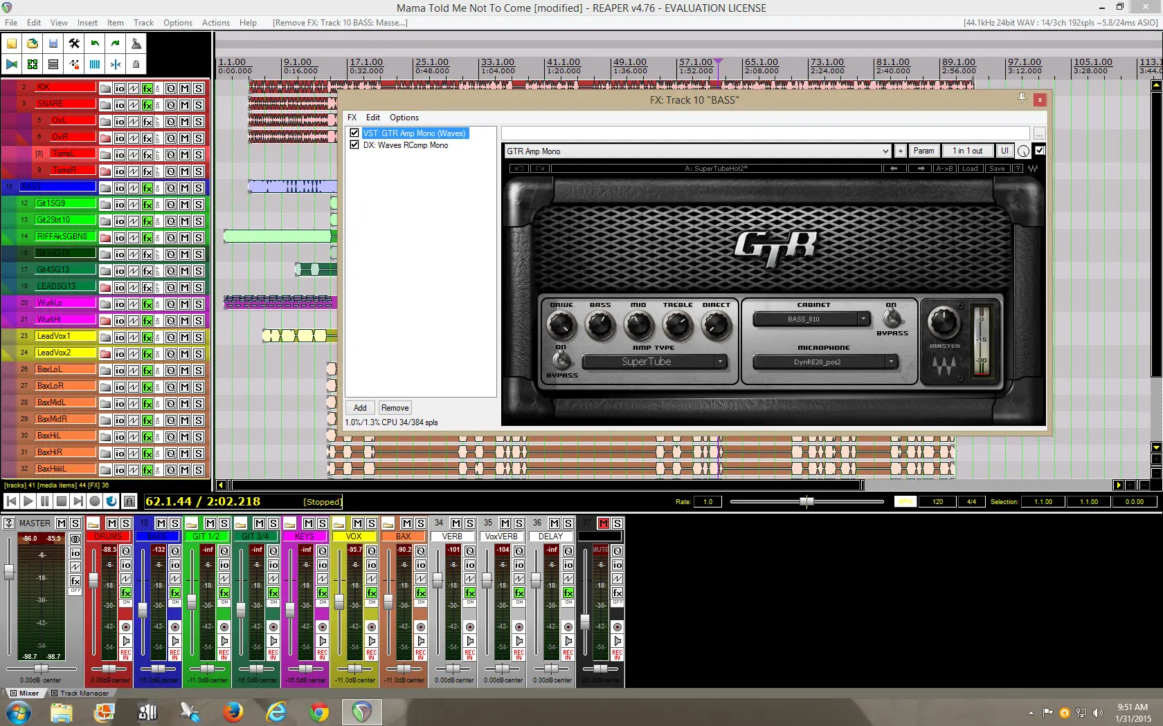
Task: Click the Open Project toolbar icon
Action: tap(33, 44)
